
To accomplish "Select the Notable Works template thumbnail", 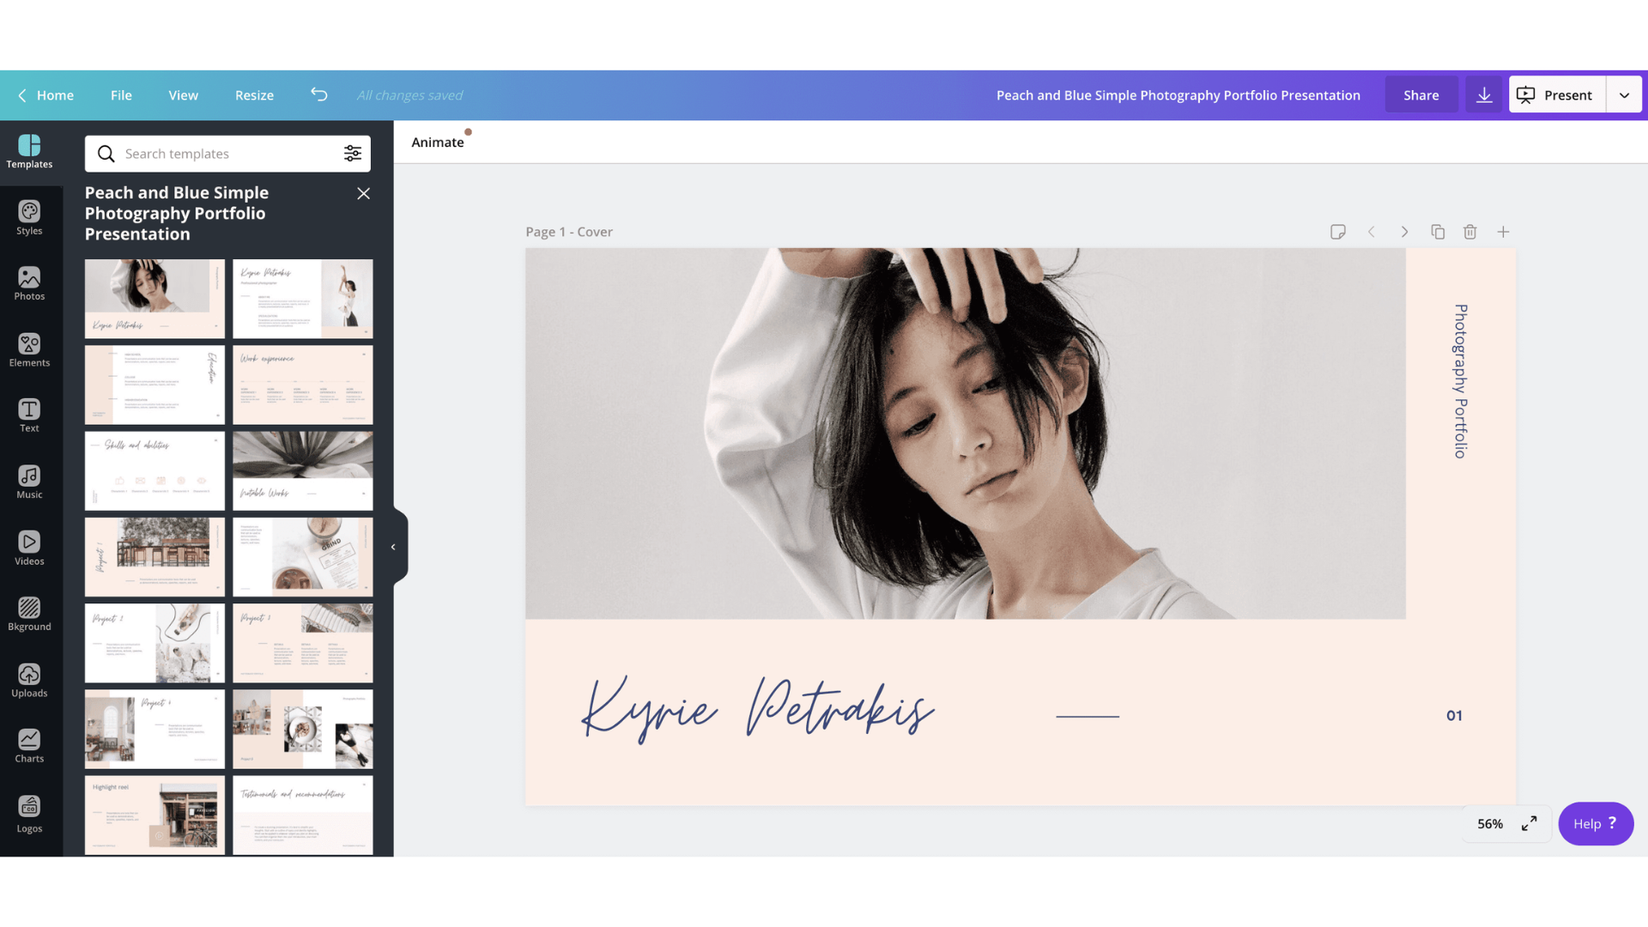I will click(303, 470).
